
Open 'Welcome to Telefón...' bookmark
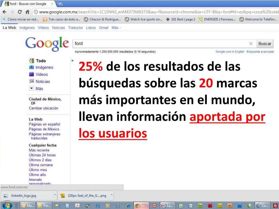click(x=258, y=19)
